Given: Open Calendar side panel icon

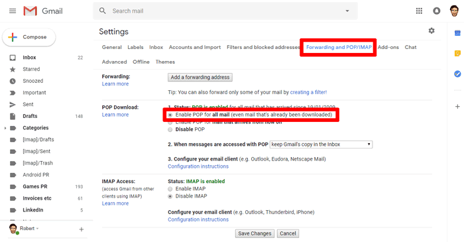Looking at the screenshot, I should 457,33.
